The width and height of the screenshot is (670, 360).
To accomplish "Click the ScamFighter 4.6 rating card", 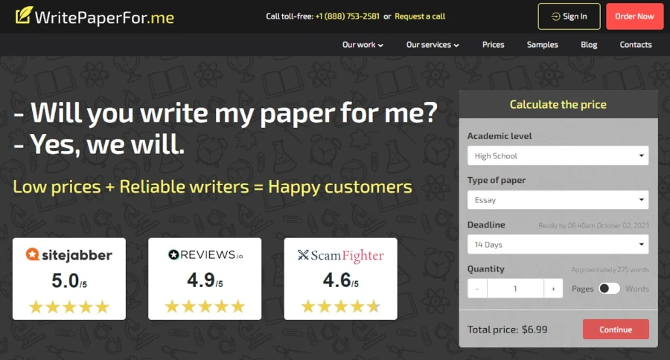I will [x=340, y=279].
